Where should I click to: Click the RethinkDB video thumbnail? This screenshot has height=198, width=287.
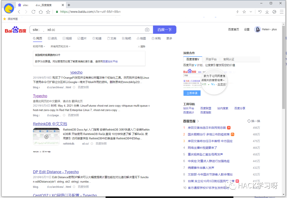46,137
